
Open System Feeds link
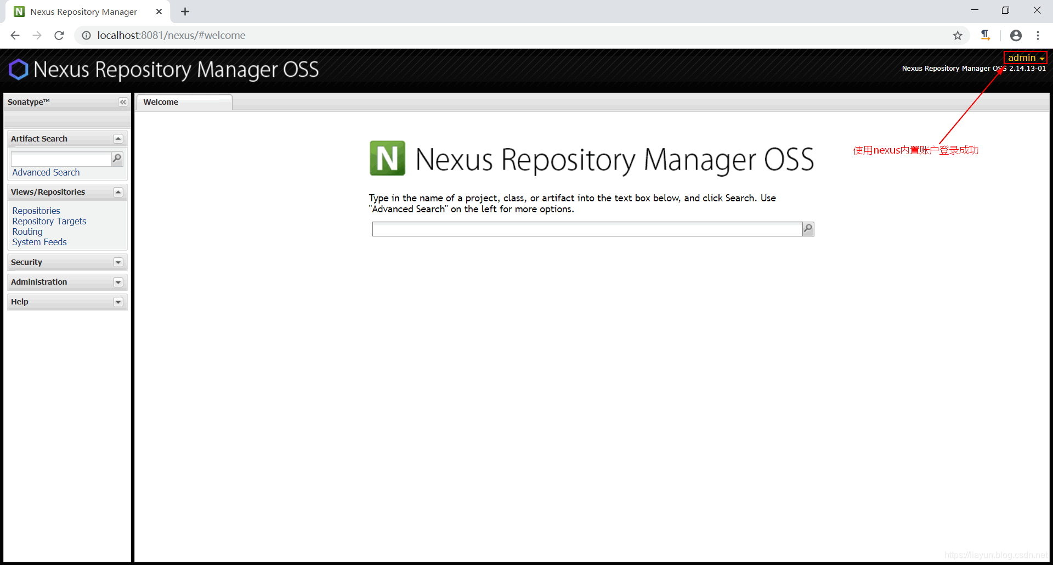[x=39, y=242]
